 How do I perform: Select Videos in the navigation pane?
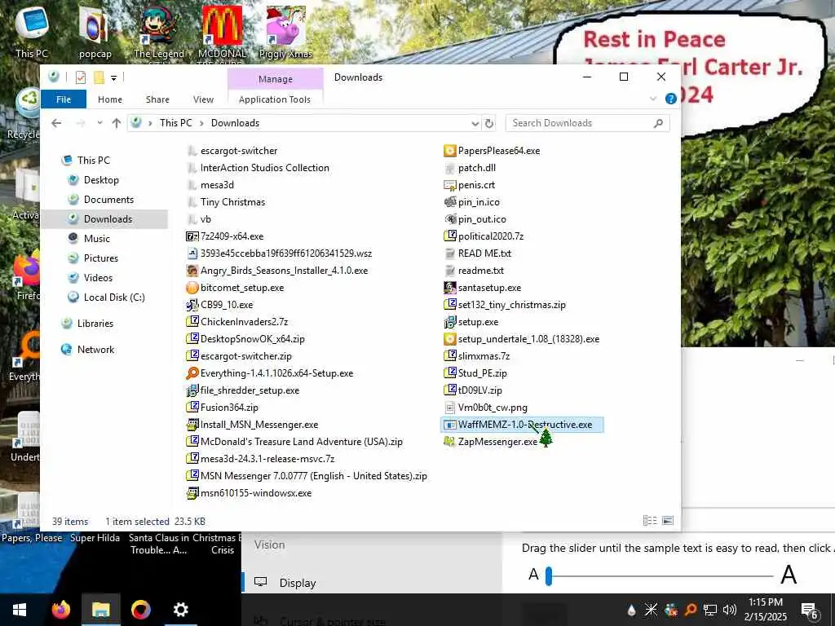pos(98,278)
